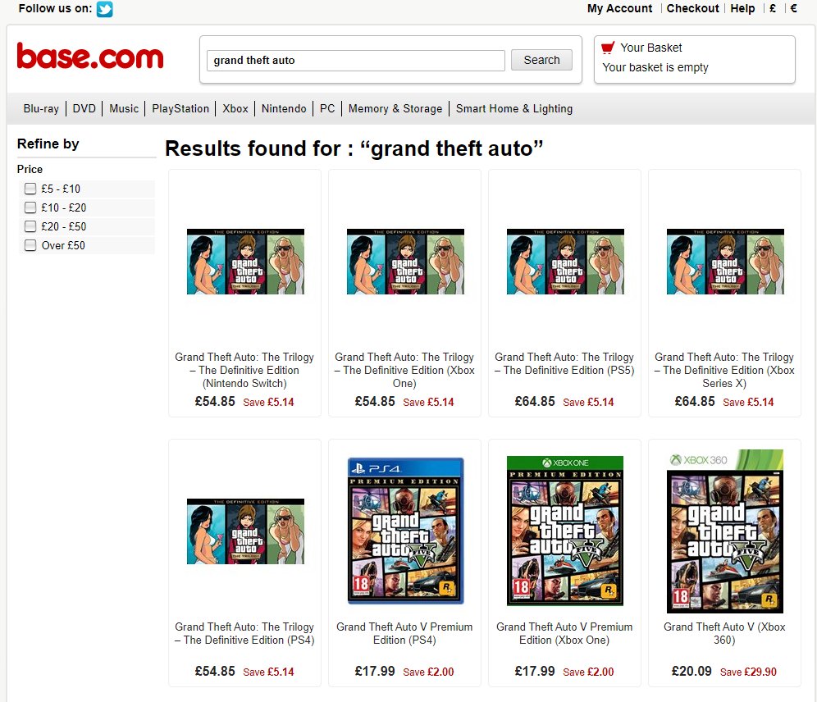The height and width of the screenshot is (702, 817).
Task: Check the Over £50 price filter
Action: click(x=30, y=244)
